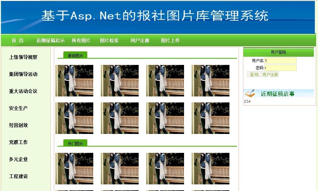This screenshot has height=191, width=318.
Task: Select the 集团领导活动 category
Action: coord(23,74)
